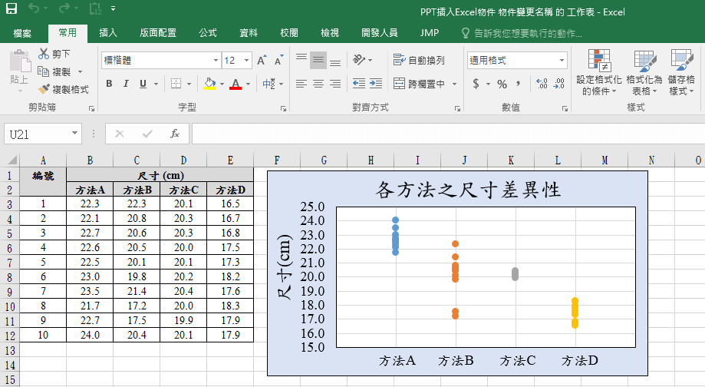Click the insert function fx icon

click(x=175, y=134)
